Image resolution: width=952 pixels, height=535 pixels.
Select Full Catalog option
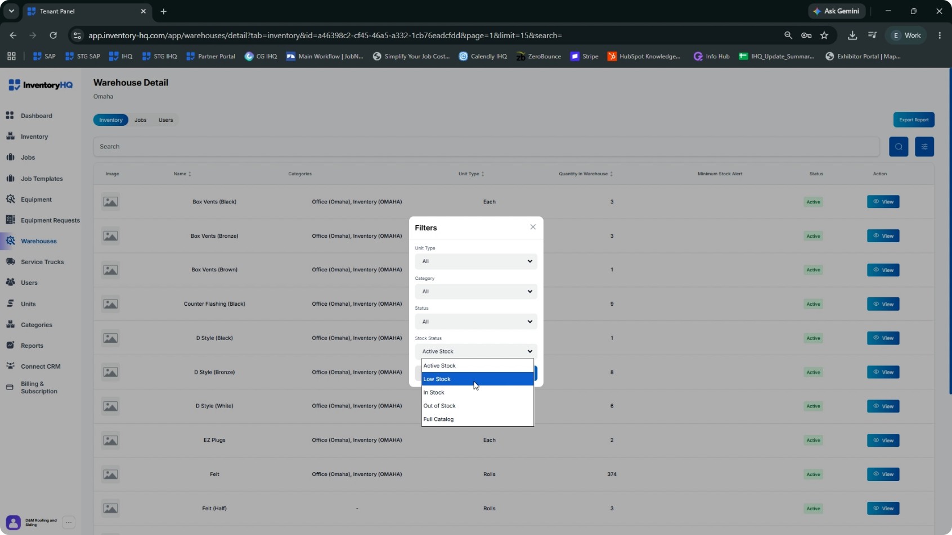pos(478,419)
